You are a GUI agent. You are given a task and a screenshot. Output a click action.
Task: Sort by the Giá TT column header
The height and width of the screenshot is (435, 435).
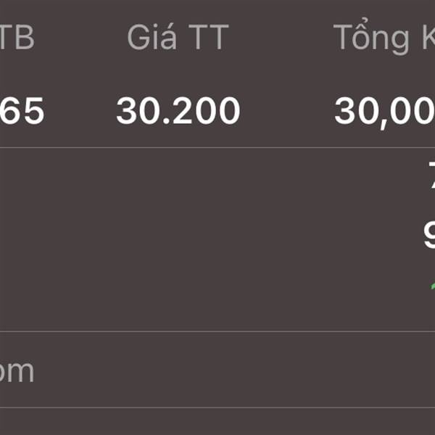coord(178,37)
